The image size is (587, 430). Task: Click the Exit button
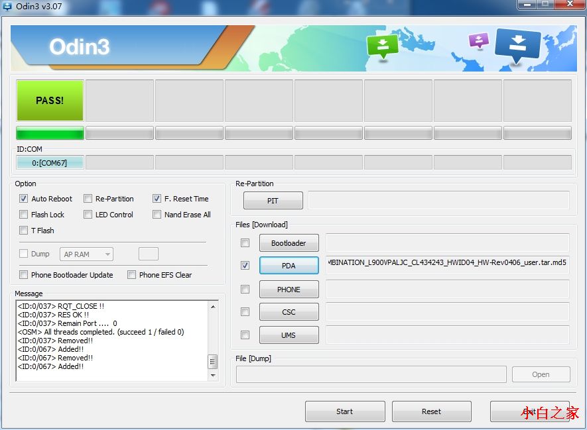pos(530,411)
